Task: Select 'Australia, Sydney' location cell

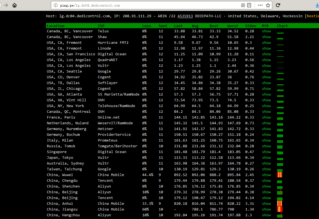Action: tap(65, 163)
